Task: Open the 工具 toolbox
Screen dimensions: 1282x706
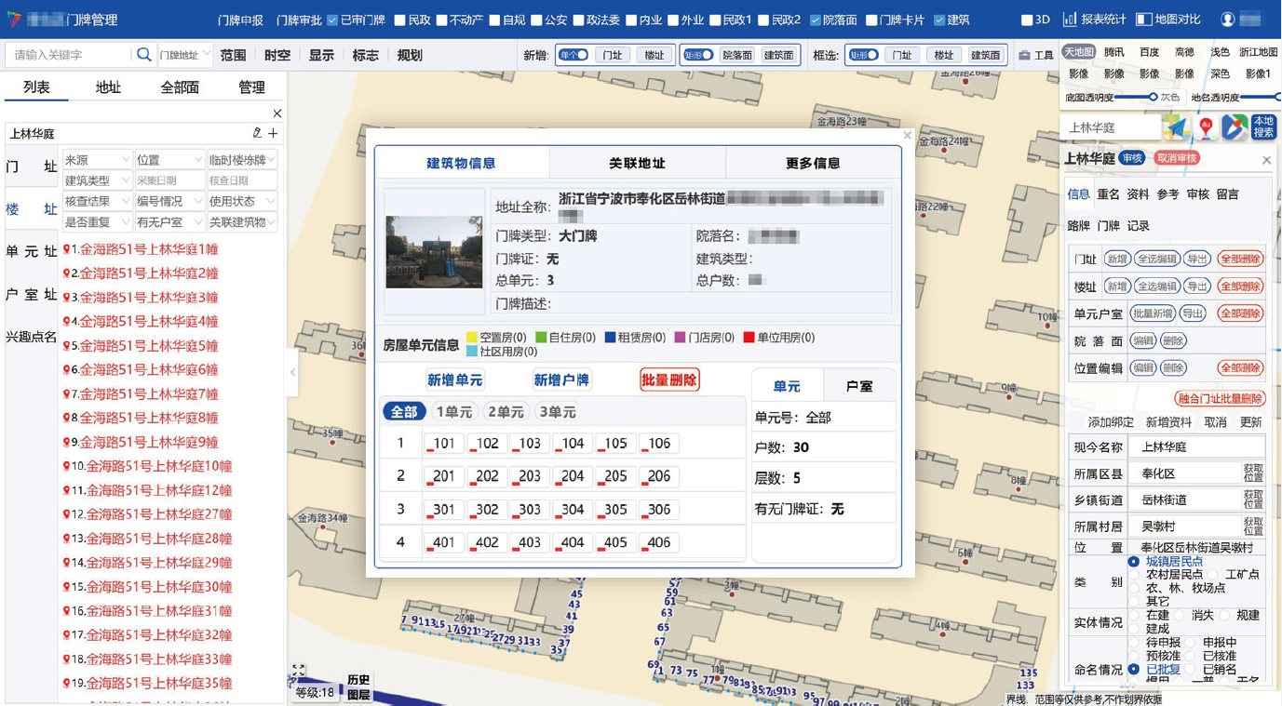Action: (1035, 56)
